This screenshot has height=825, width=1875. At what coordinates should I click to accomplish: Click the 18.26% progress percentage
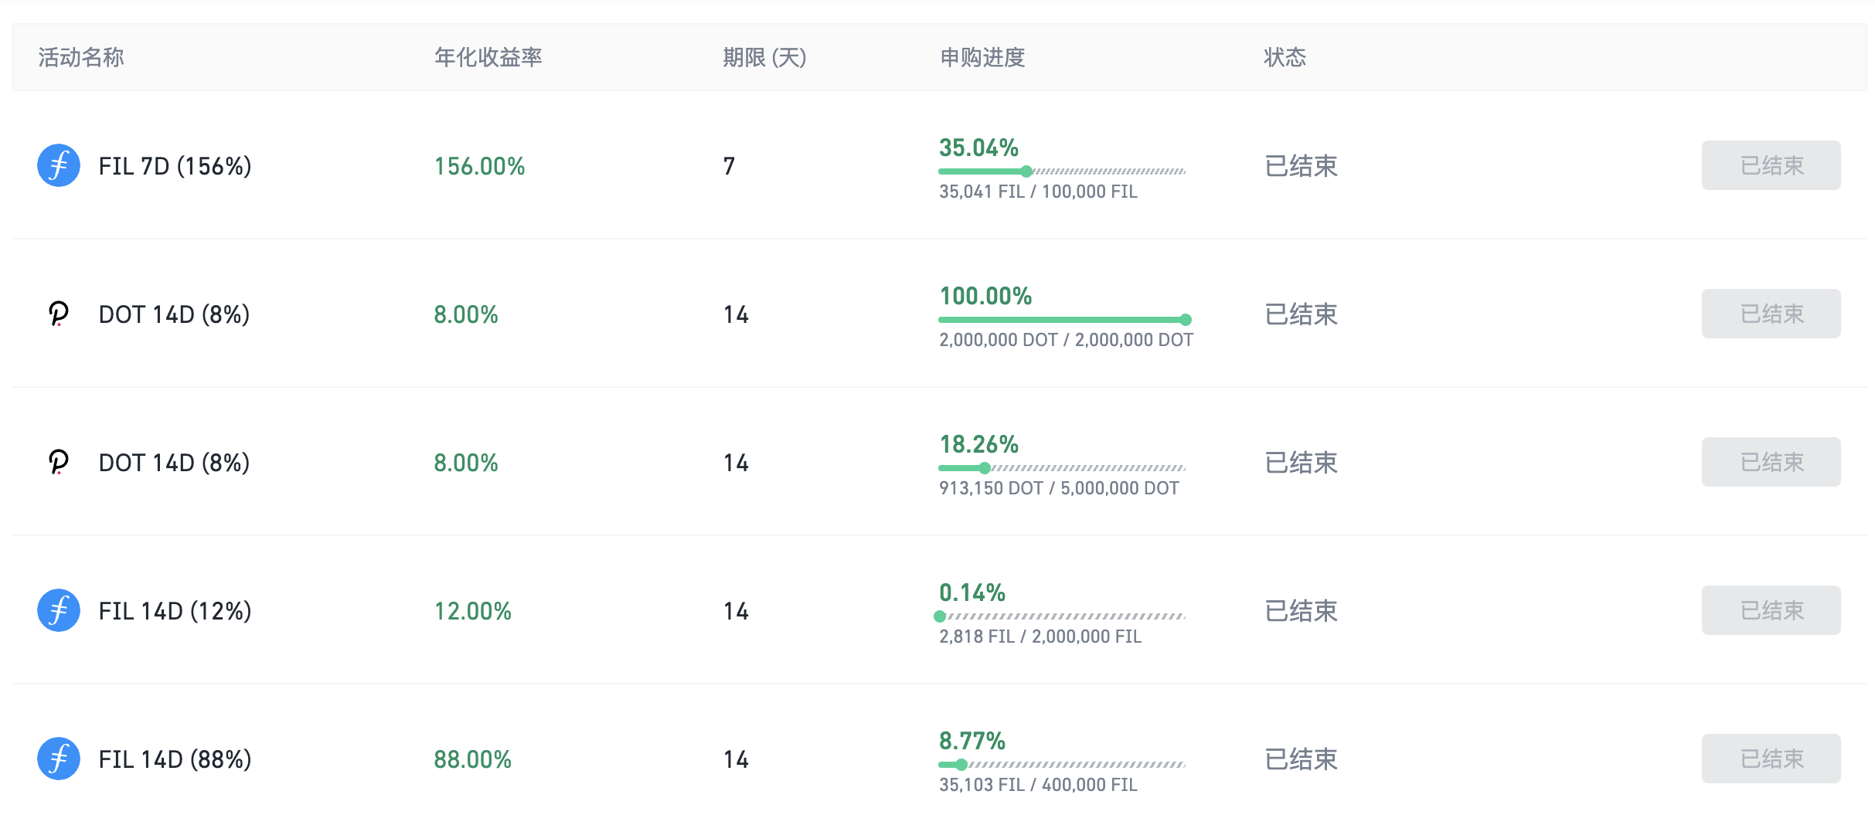[978, 444]
